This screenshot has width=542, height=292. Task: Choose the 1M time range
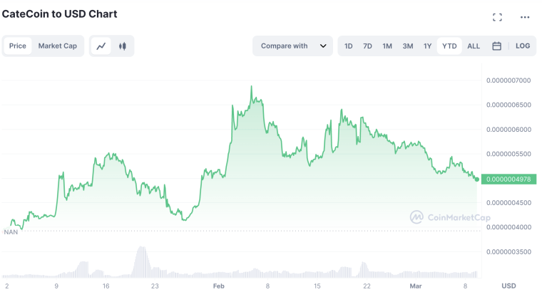click(387, 46)
